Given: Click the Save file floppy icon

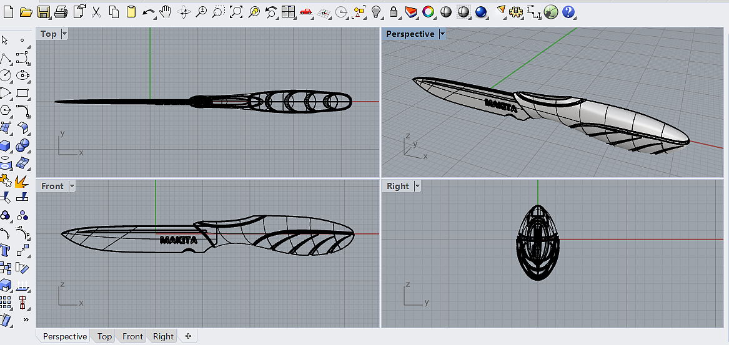Looking at the screenshot, I should pos(43,11).
